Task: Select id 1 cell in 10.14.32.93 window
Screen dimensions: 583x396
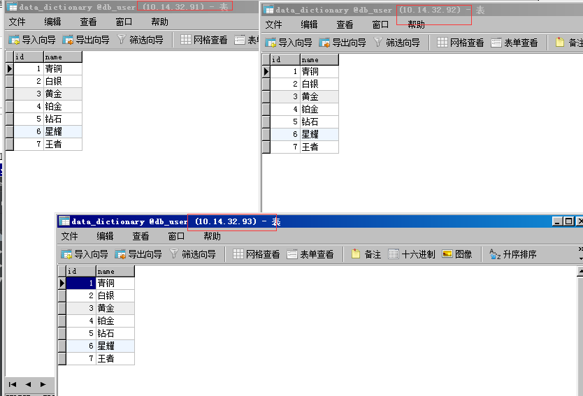Action: 81,283
